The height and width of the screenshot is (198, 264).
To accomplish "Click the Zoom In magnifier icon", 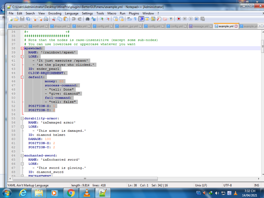I will 102,19.
